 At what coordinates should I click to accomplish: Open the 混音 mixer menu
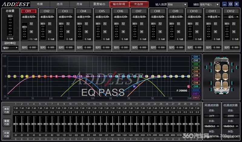[79, 4]
